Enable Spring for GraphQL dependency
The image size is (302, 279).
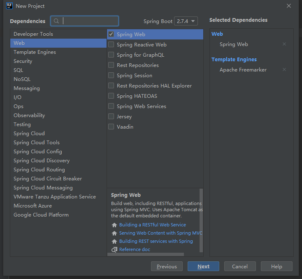111,55
